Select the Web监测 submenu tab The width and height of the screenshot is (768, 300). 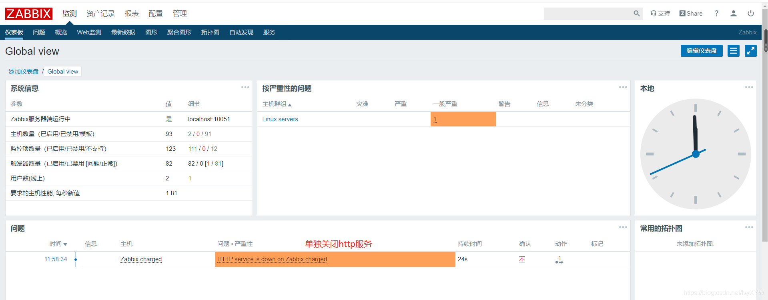point(89,32)
